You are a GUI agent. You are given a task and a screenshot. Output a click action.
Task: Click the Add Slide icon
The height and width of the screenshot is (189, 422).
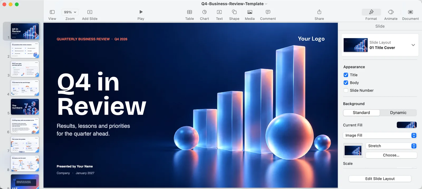90,12
